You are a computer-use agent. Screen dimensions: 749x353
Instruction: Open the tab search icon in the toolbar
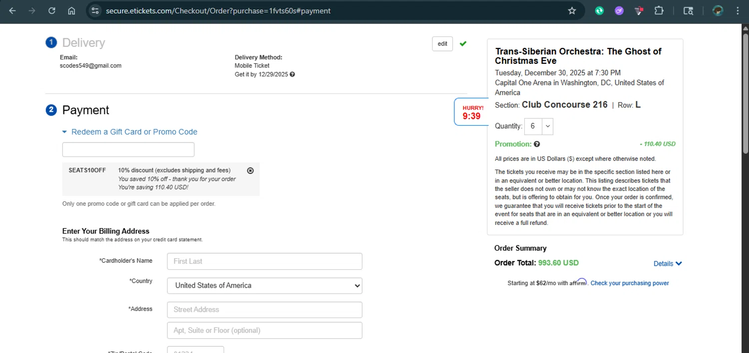click(688, 10)
